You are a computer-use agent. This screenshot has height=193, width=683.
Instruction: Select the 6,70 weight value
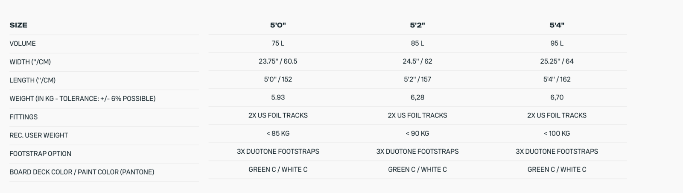click(x=557, y=97)
